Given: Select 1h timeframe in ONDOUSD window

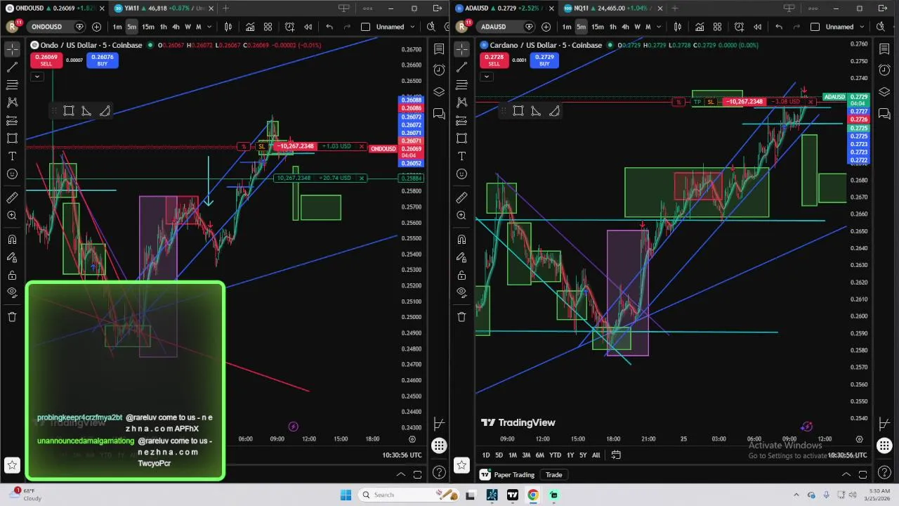Looking at the screenshot, I should pyautogui.click(x=163, y=27).
